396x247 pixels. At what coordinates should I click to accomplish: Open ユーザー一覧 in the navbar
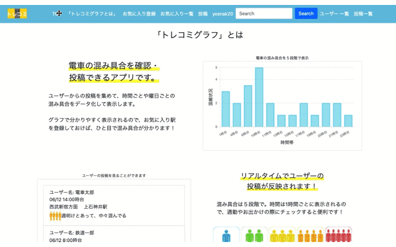point(334,14)
